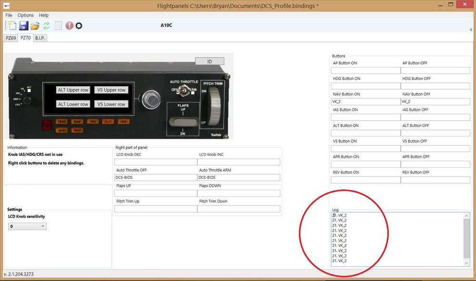Click the application icon in title bar

pos(6,5)
